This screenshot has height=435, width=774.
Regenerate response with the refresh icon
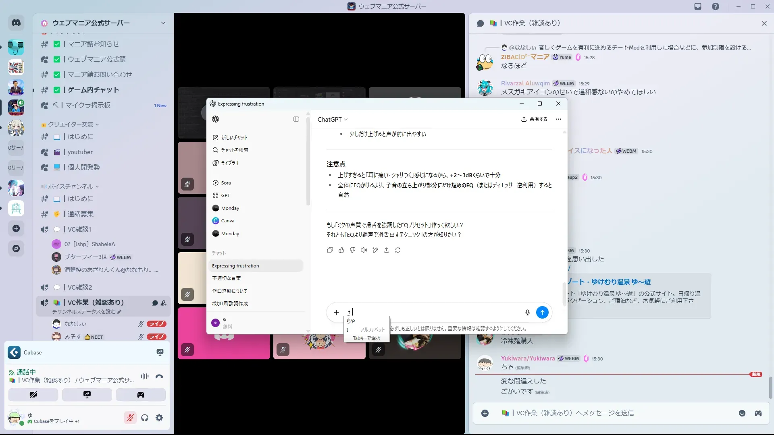(x=398, y=250)
